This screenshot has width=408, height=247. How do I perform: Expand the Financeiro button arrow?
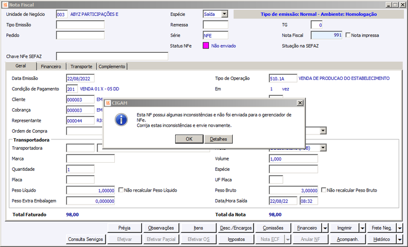tap(325, 229)
